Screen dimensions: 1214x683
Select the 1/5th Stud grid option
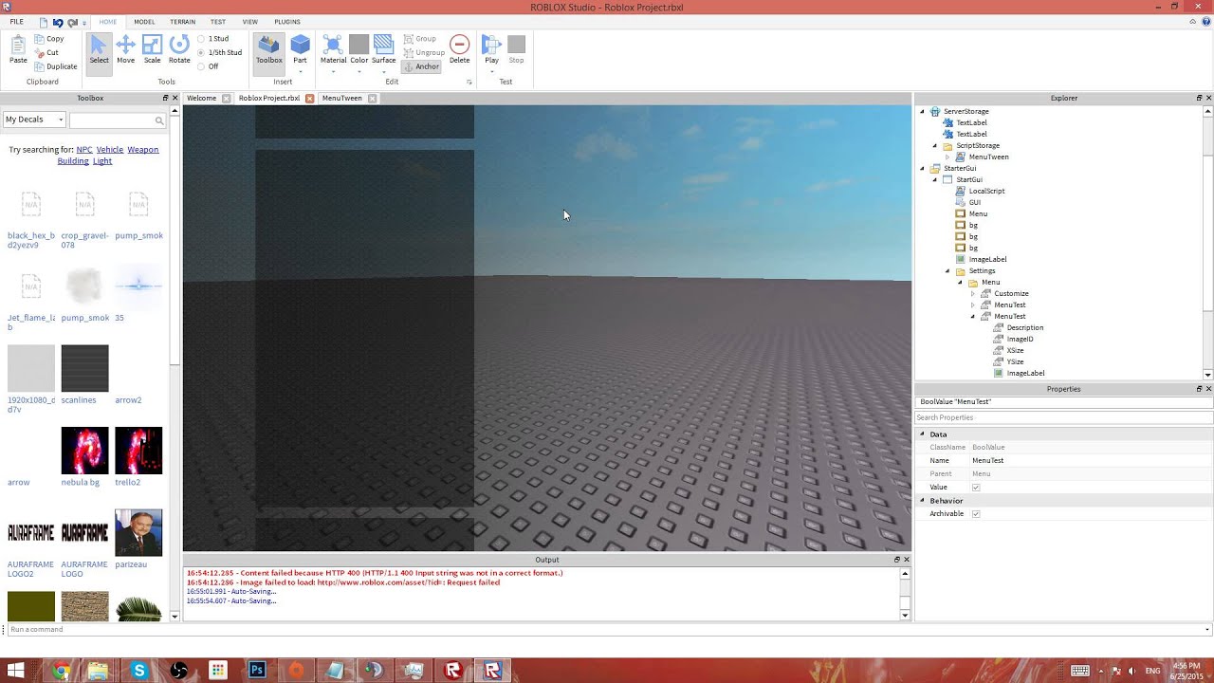tap(220, 52)
